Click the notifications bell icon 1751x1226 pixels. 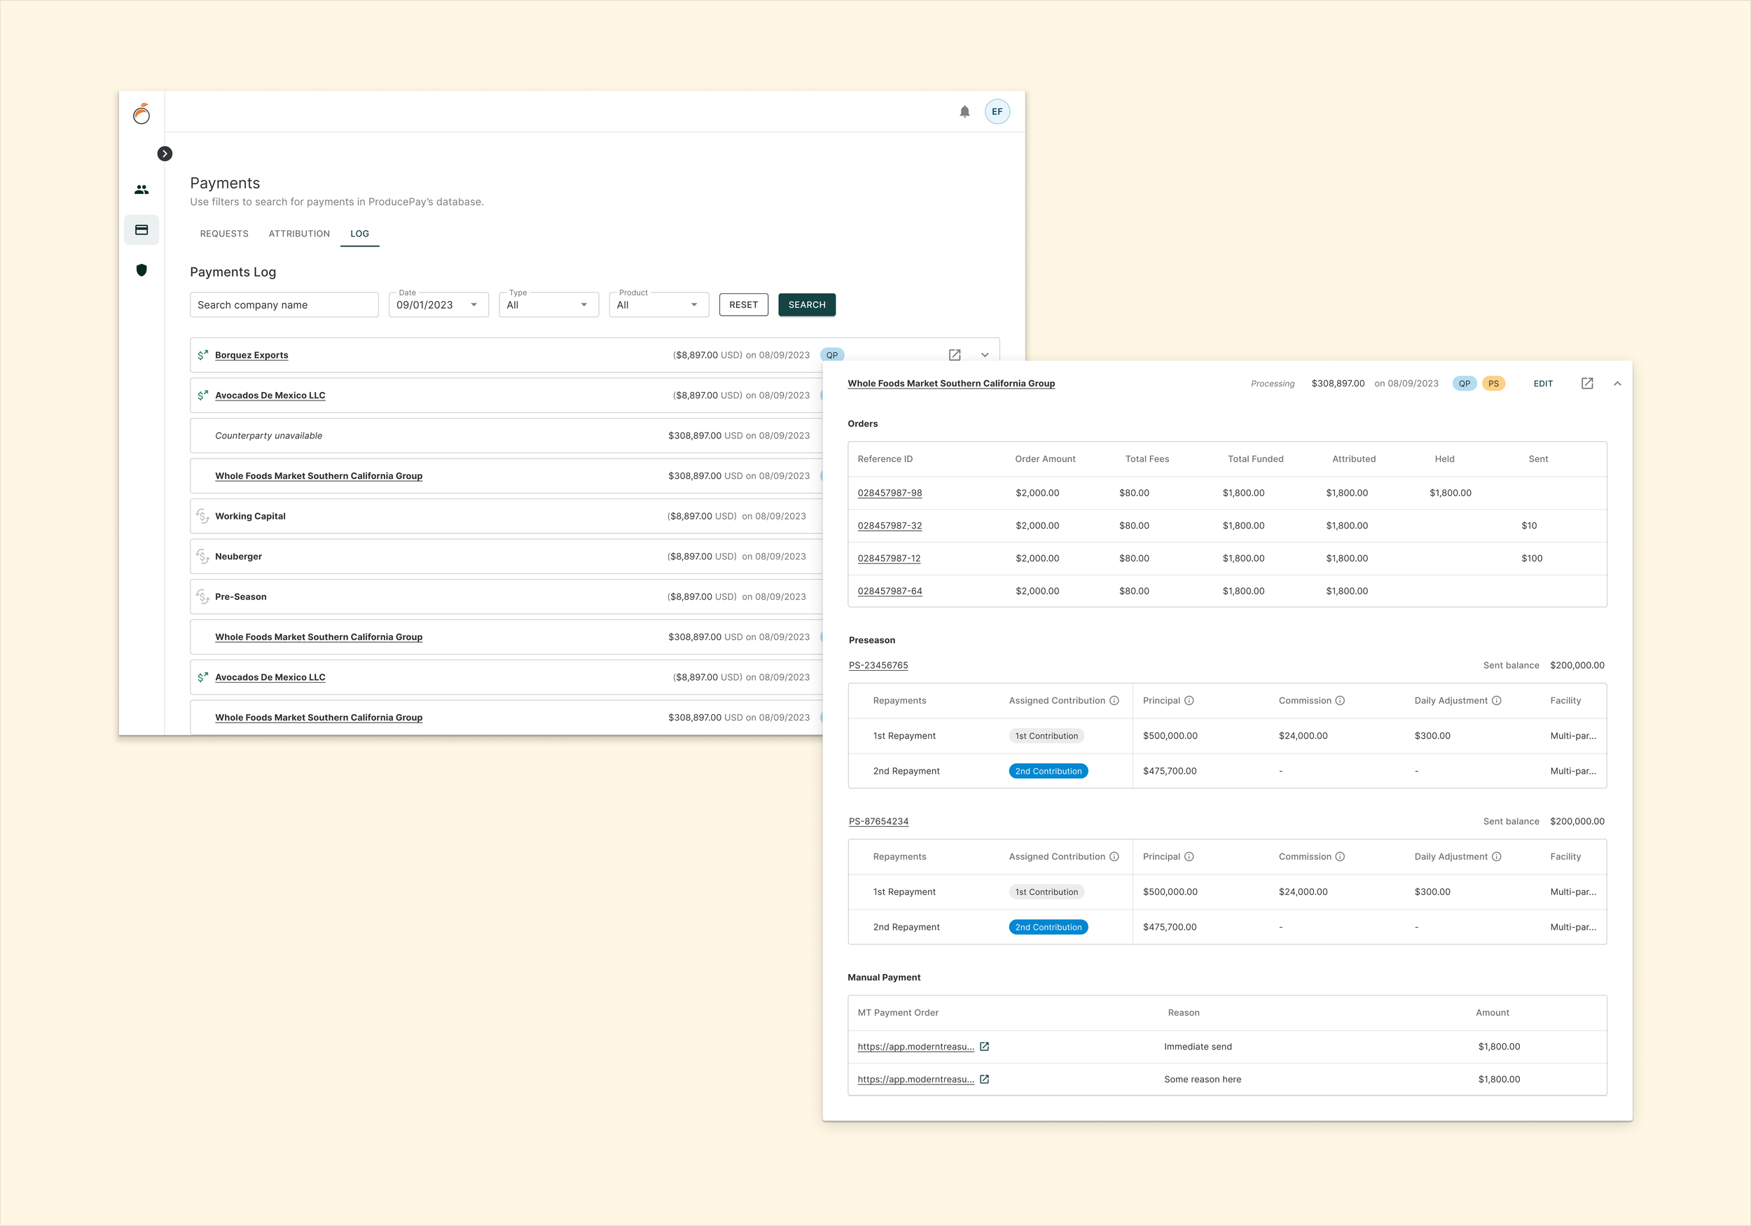pos(964,112)
